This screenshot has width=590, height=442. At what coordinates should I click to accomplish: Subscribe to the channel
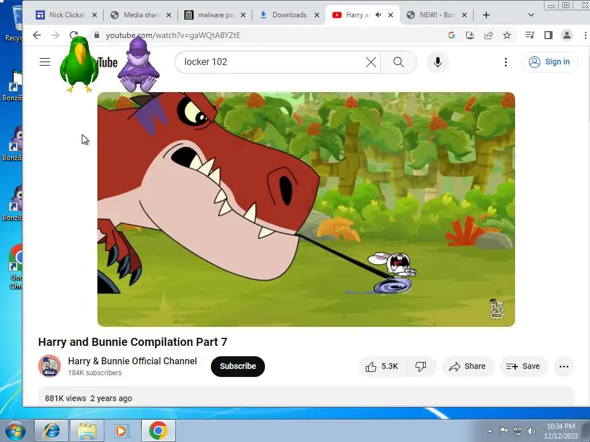[238, 367]
